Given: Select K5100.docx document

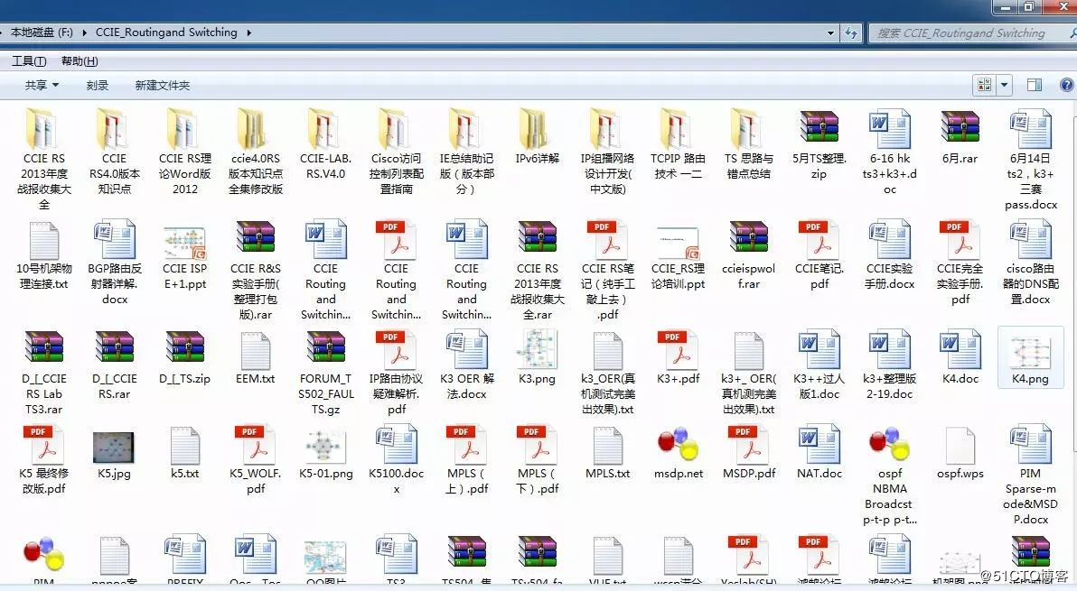Looking at the screenshot, I should tap(397, 460).
